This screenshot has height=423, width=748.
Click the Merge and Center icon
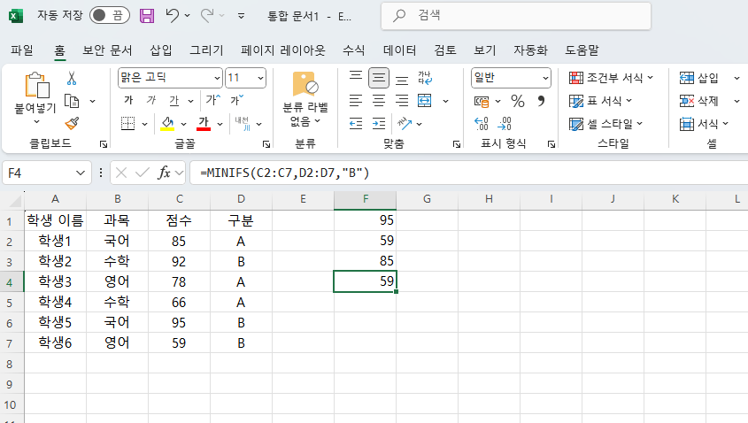(425, 100)
